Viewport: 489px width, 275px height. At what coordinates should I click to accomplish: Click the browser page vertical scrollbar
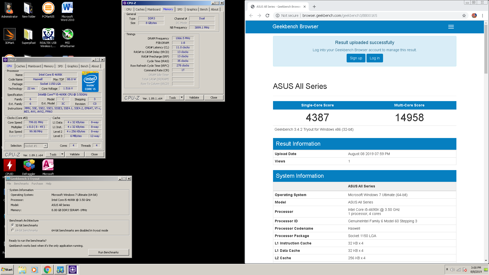coord(486,49)
